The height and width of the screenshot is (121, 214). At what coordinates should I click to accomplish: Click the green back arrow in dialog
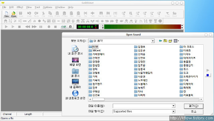[160, 41]
